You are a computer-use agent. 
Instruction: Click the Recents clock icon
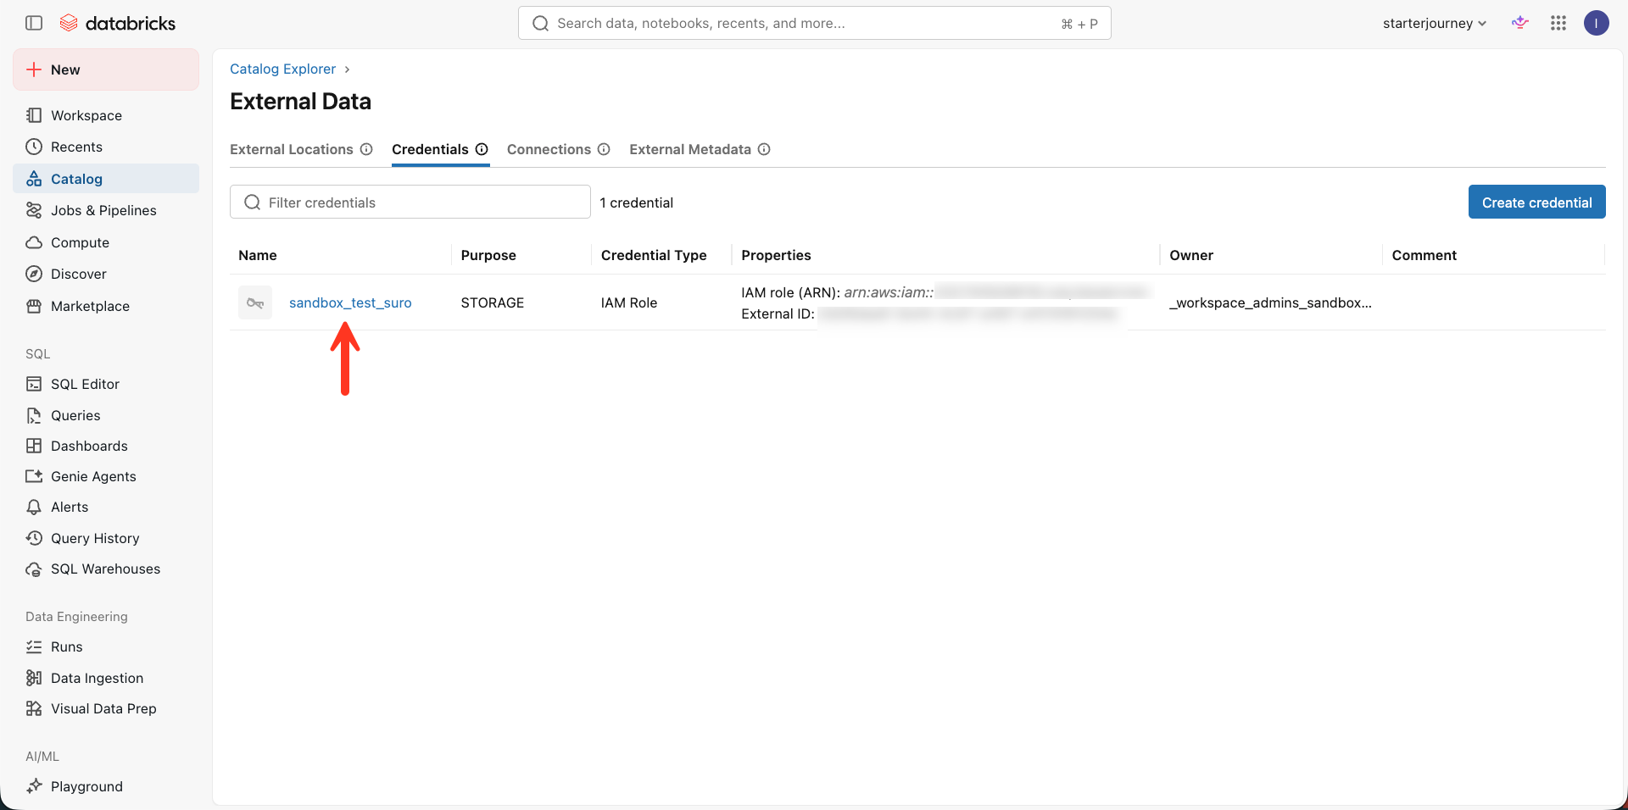tap(34, 147)
